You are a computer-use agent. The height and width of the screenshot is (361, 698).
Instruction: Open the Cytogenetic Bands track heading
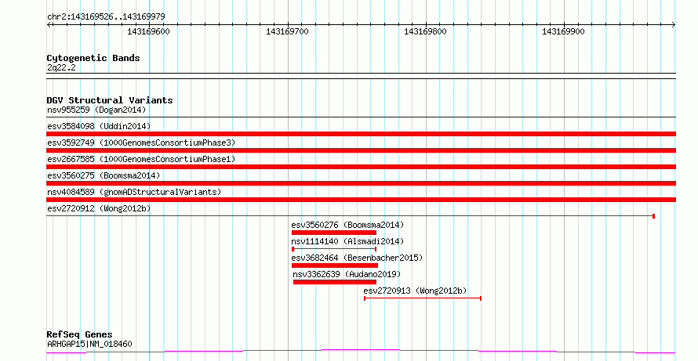click(93, 58)
